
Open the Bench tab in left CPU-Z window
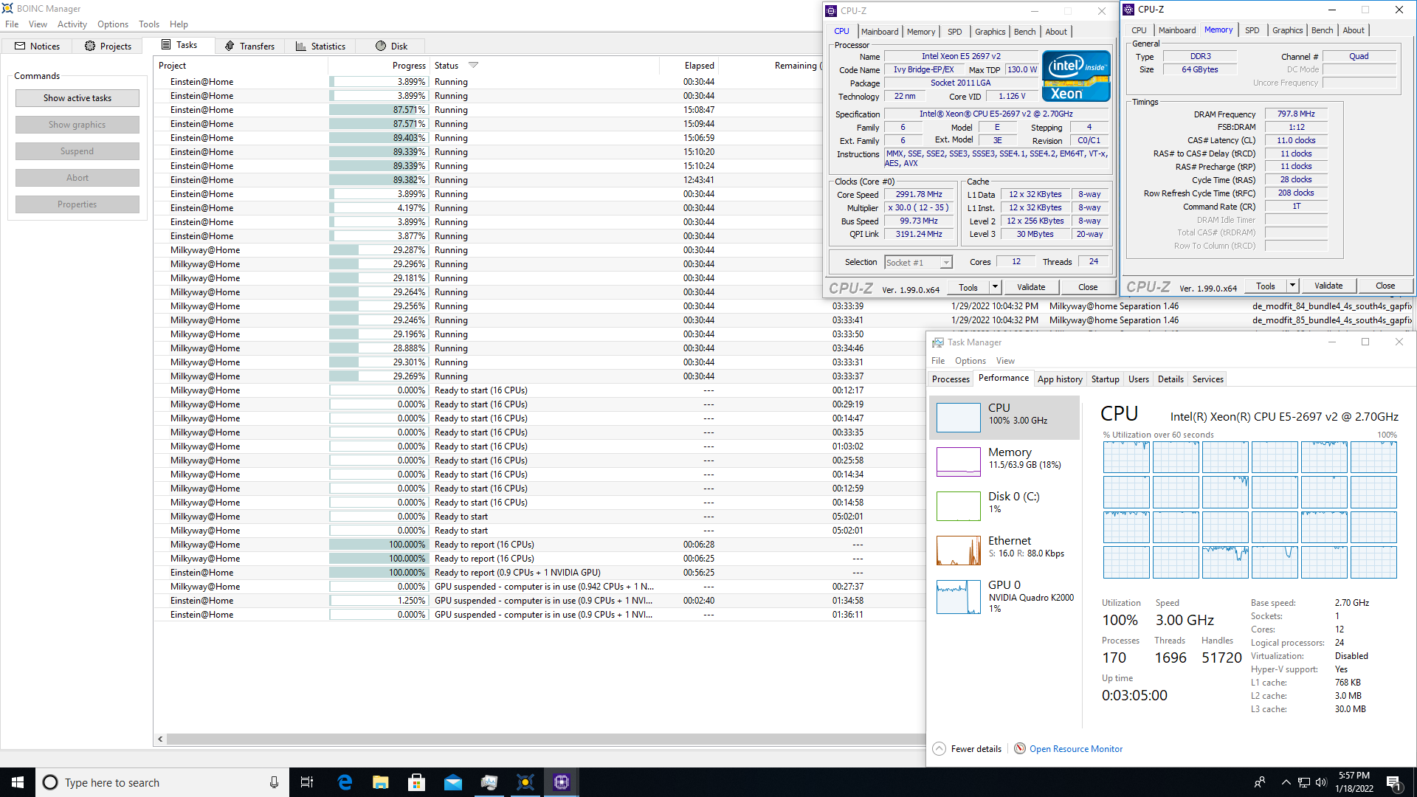[x=1024, y=32]
